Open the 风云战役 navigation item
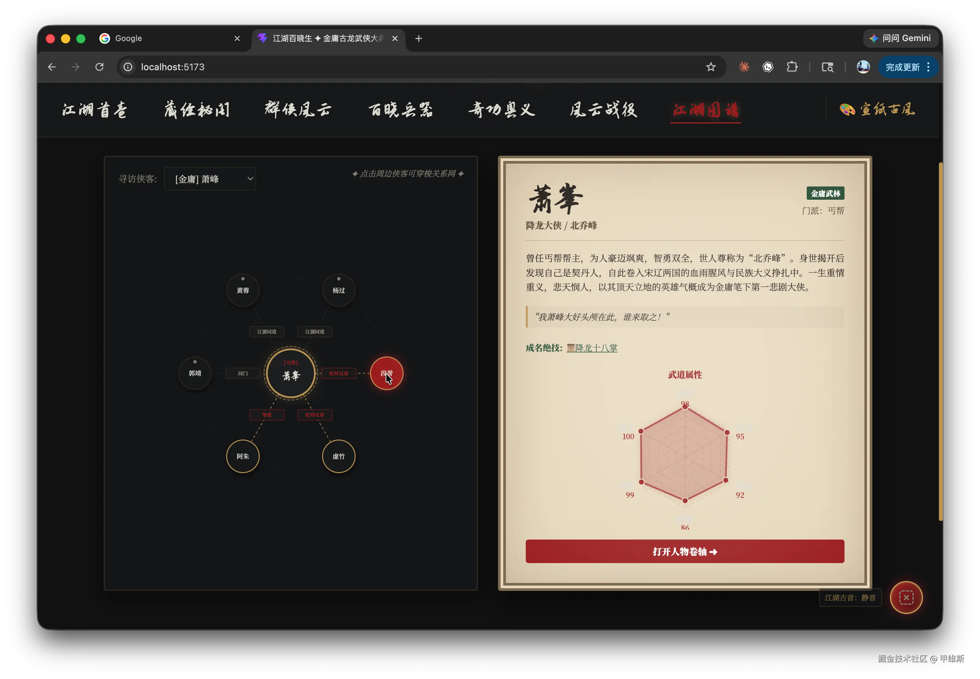Viewport: 980px width, 679px height. [x=603, y=110]
